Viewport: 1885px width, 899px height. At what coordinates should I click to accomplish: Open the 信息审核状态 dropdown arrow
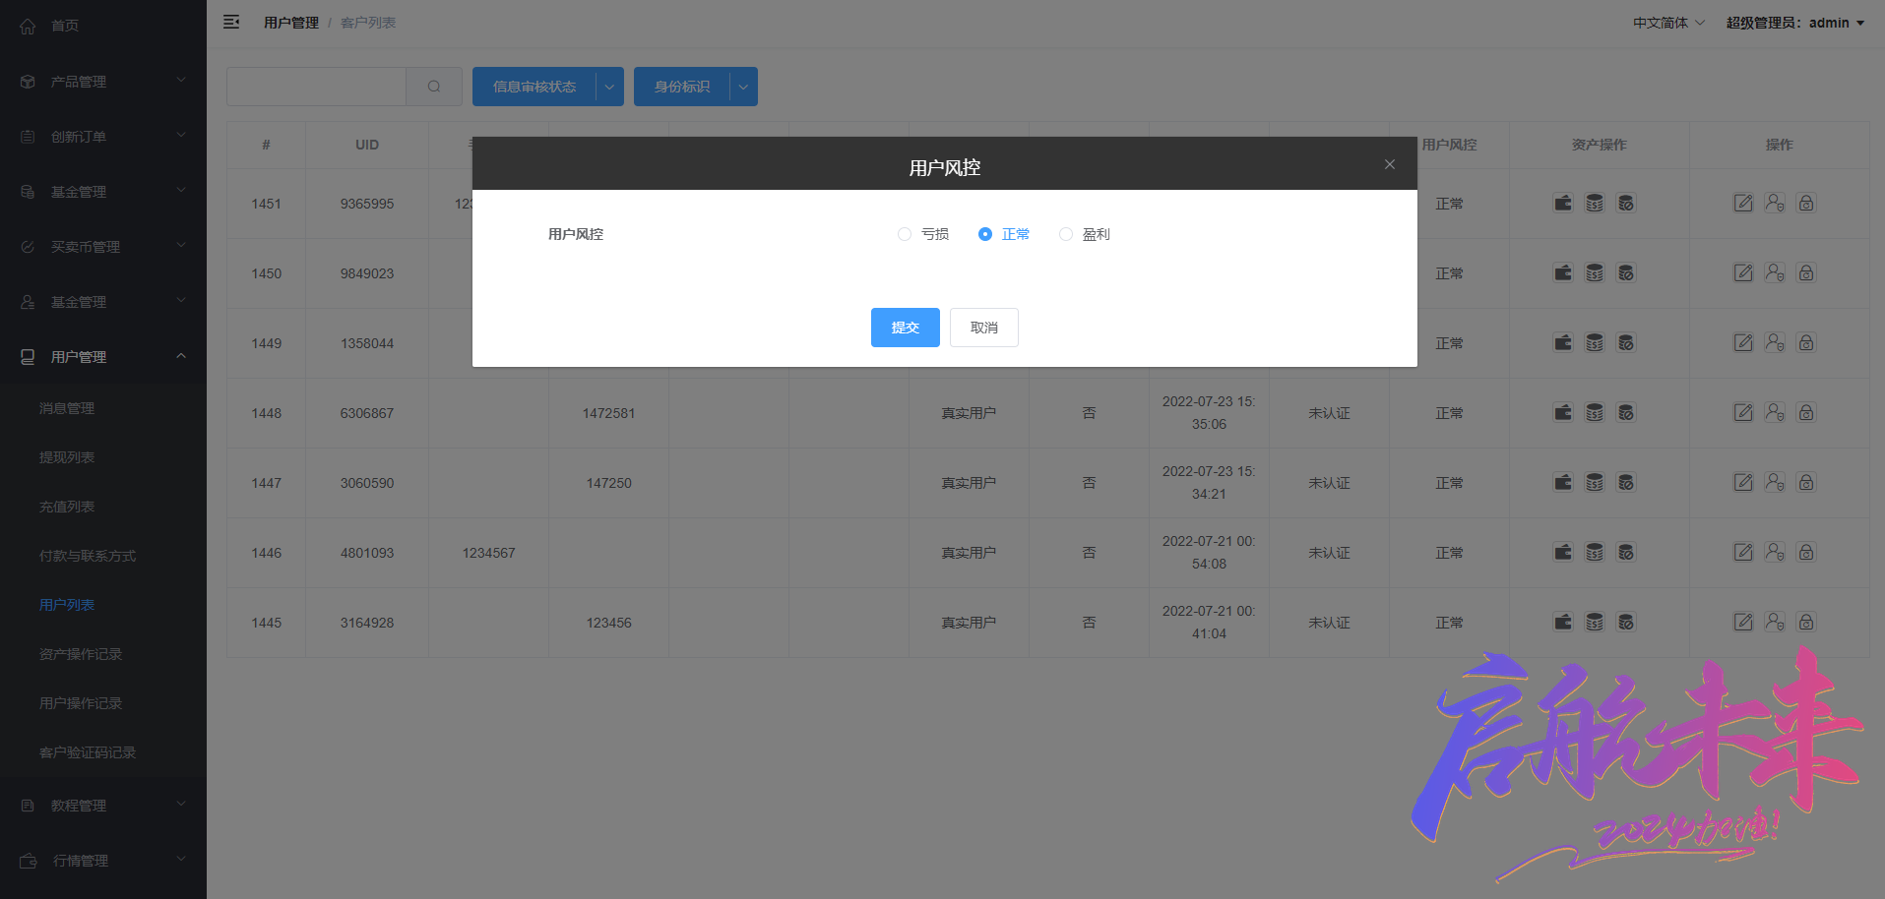tap(609, 87)
